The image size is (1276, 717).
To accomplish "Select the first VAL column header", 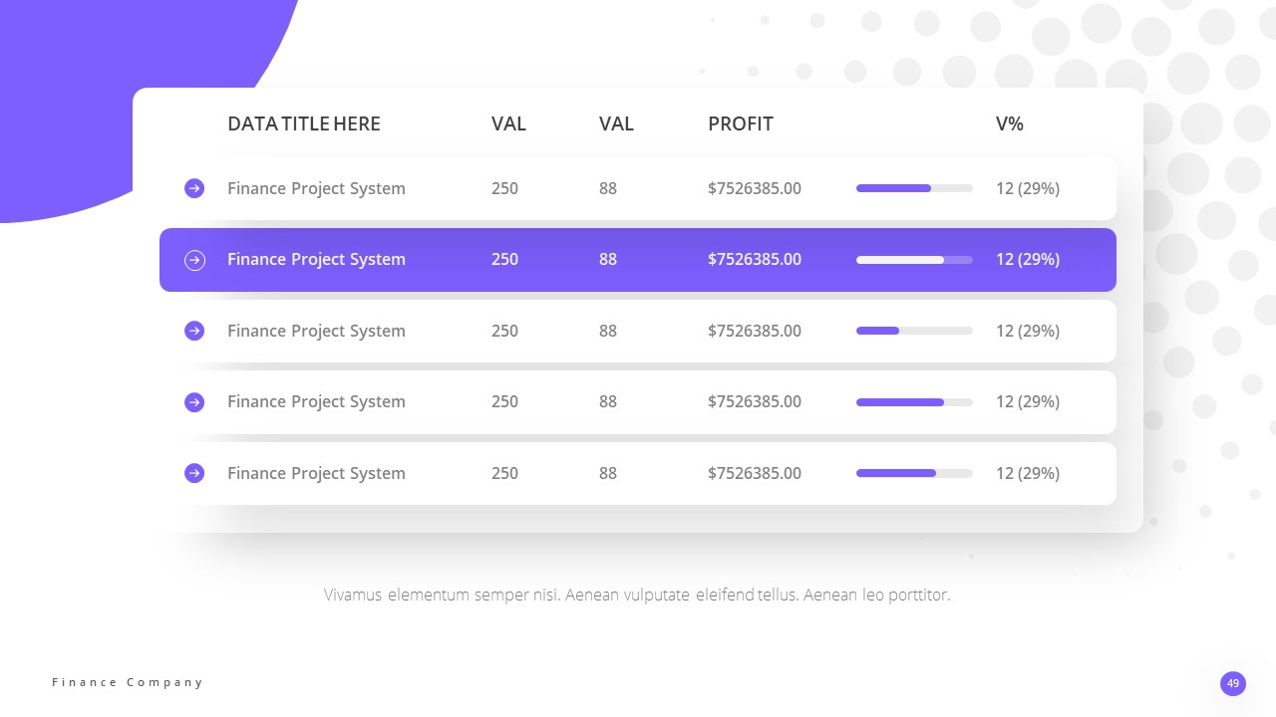I will tap(508, 123).
